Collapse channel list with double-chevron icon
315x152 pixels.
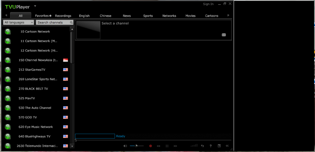tap(227, 146)
